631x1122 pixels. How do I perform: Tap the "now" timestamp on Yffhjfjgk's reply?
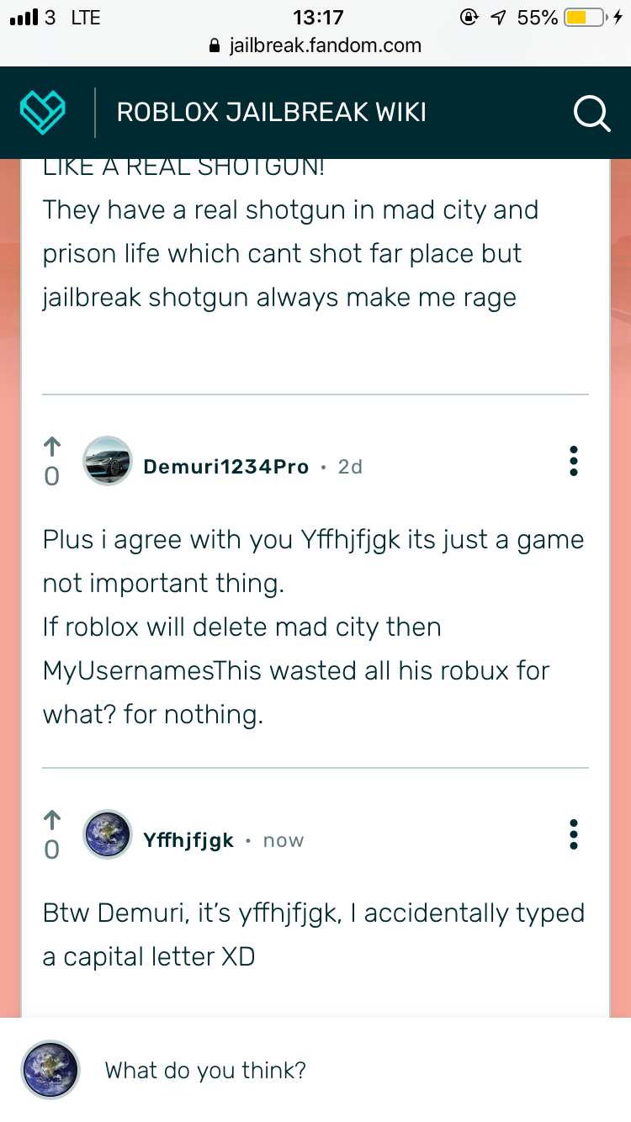point(284,840)
